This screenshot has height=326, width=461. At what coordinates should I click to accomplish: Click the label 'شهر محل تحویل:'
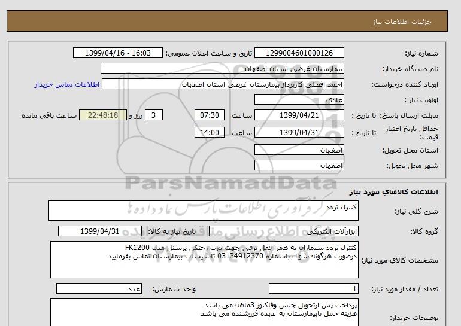[412, 166]
